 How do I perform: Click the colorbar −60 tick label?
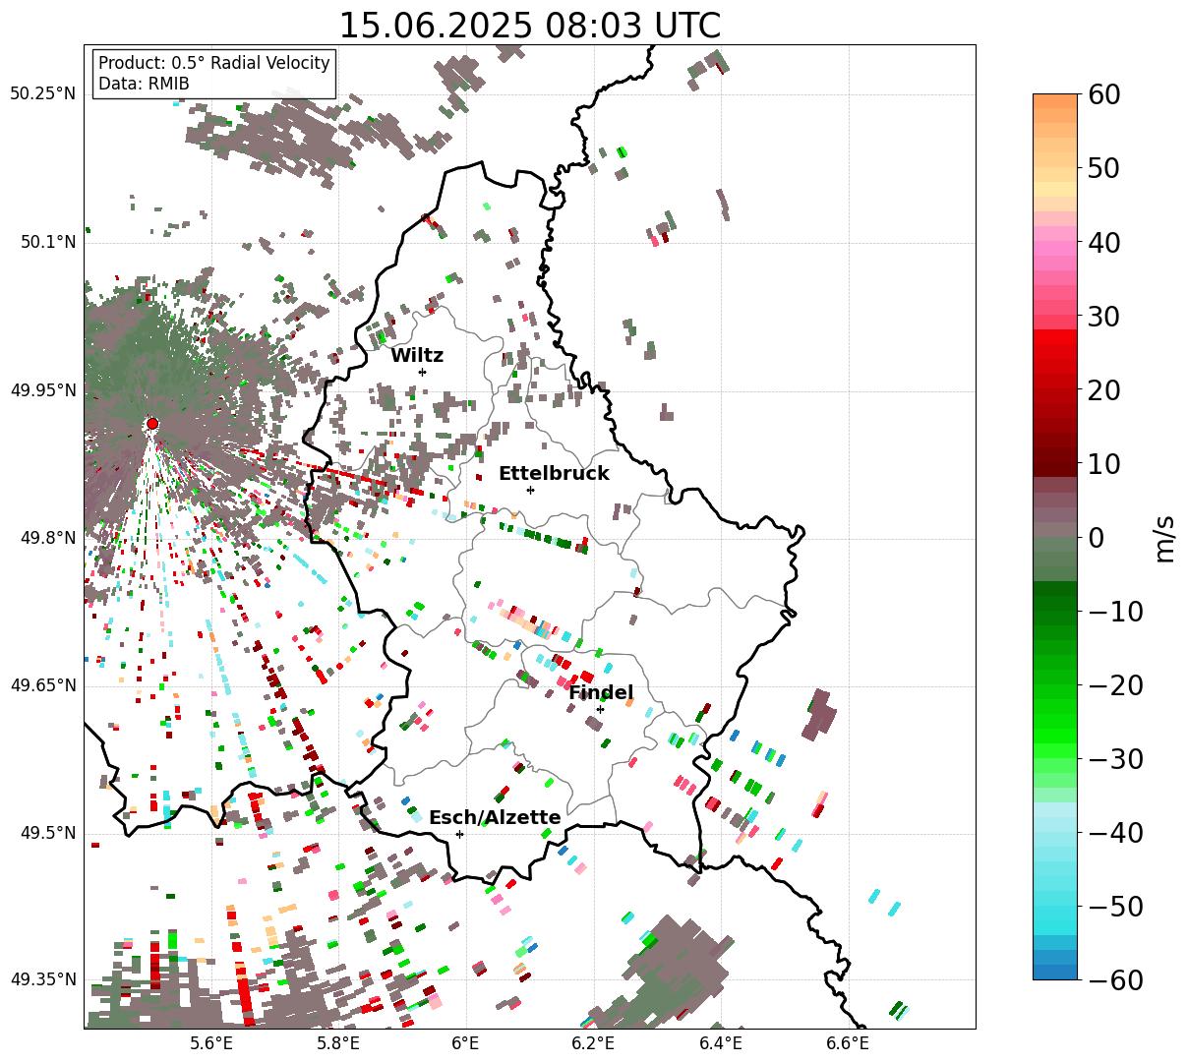(x=1115, y=980)
